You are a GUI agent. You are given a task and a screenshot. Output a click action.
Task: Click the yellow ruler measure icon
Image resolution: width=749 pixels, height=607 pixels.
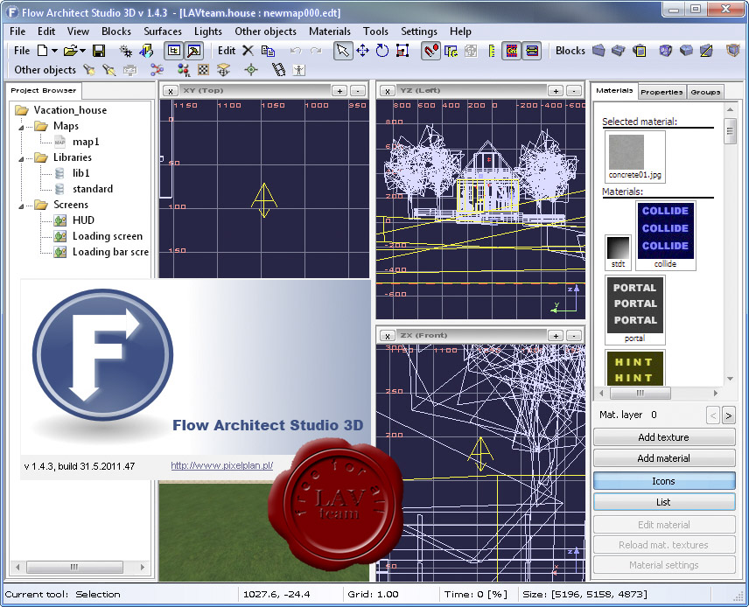click(492, 51)
